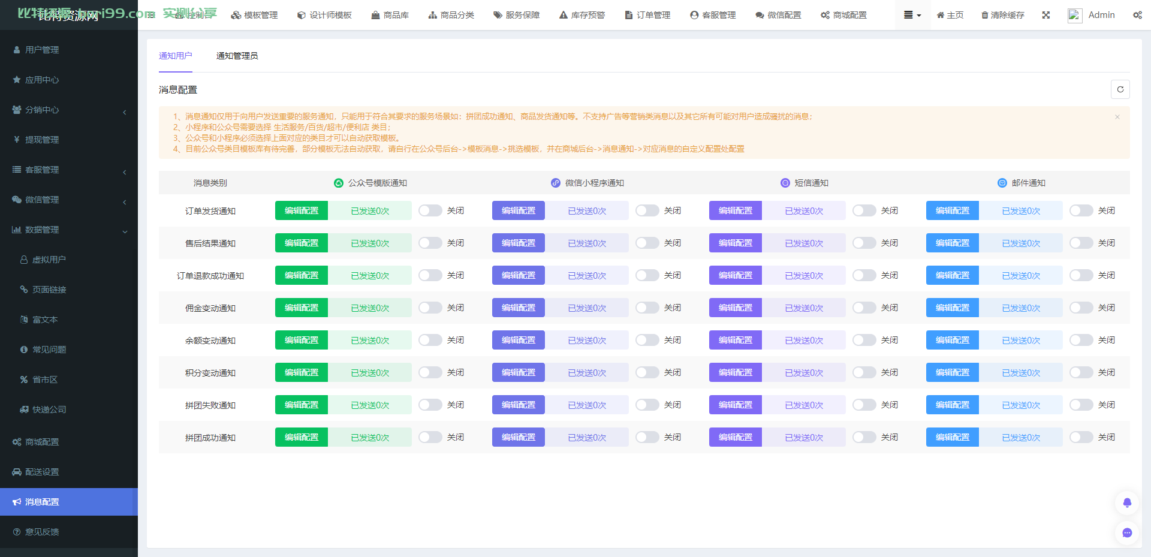Toggle fullscreen with the expand arrows icon
Viewport: 1151px width, 557px height.
[x=1046, y=15]
